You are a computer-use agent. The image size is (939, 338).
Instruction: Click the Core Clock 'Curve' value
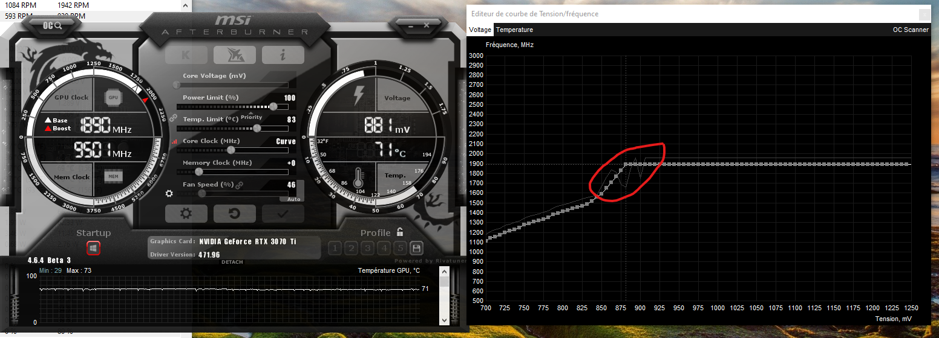coord(286,141)
